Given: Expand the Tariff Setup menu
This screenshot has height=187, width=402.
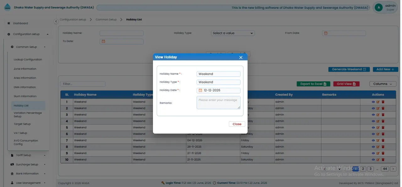Looking at the screenshot, I should pos(28,155).
